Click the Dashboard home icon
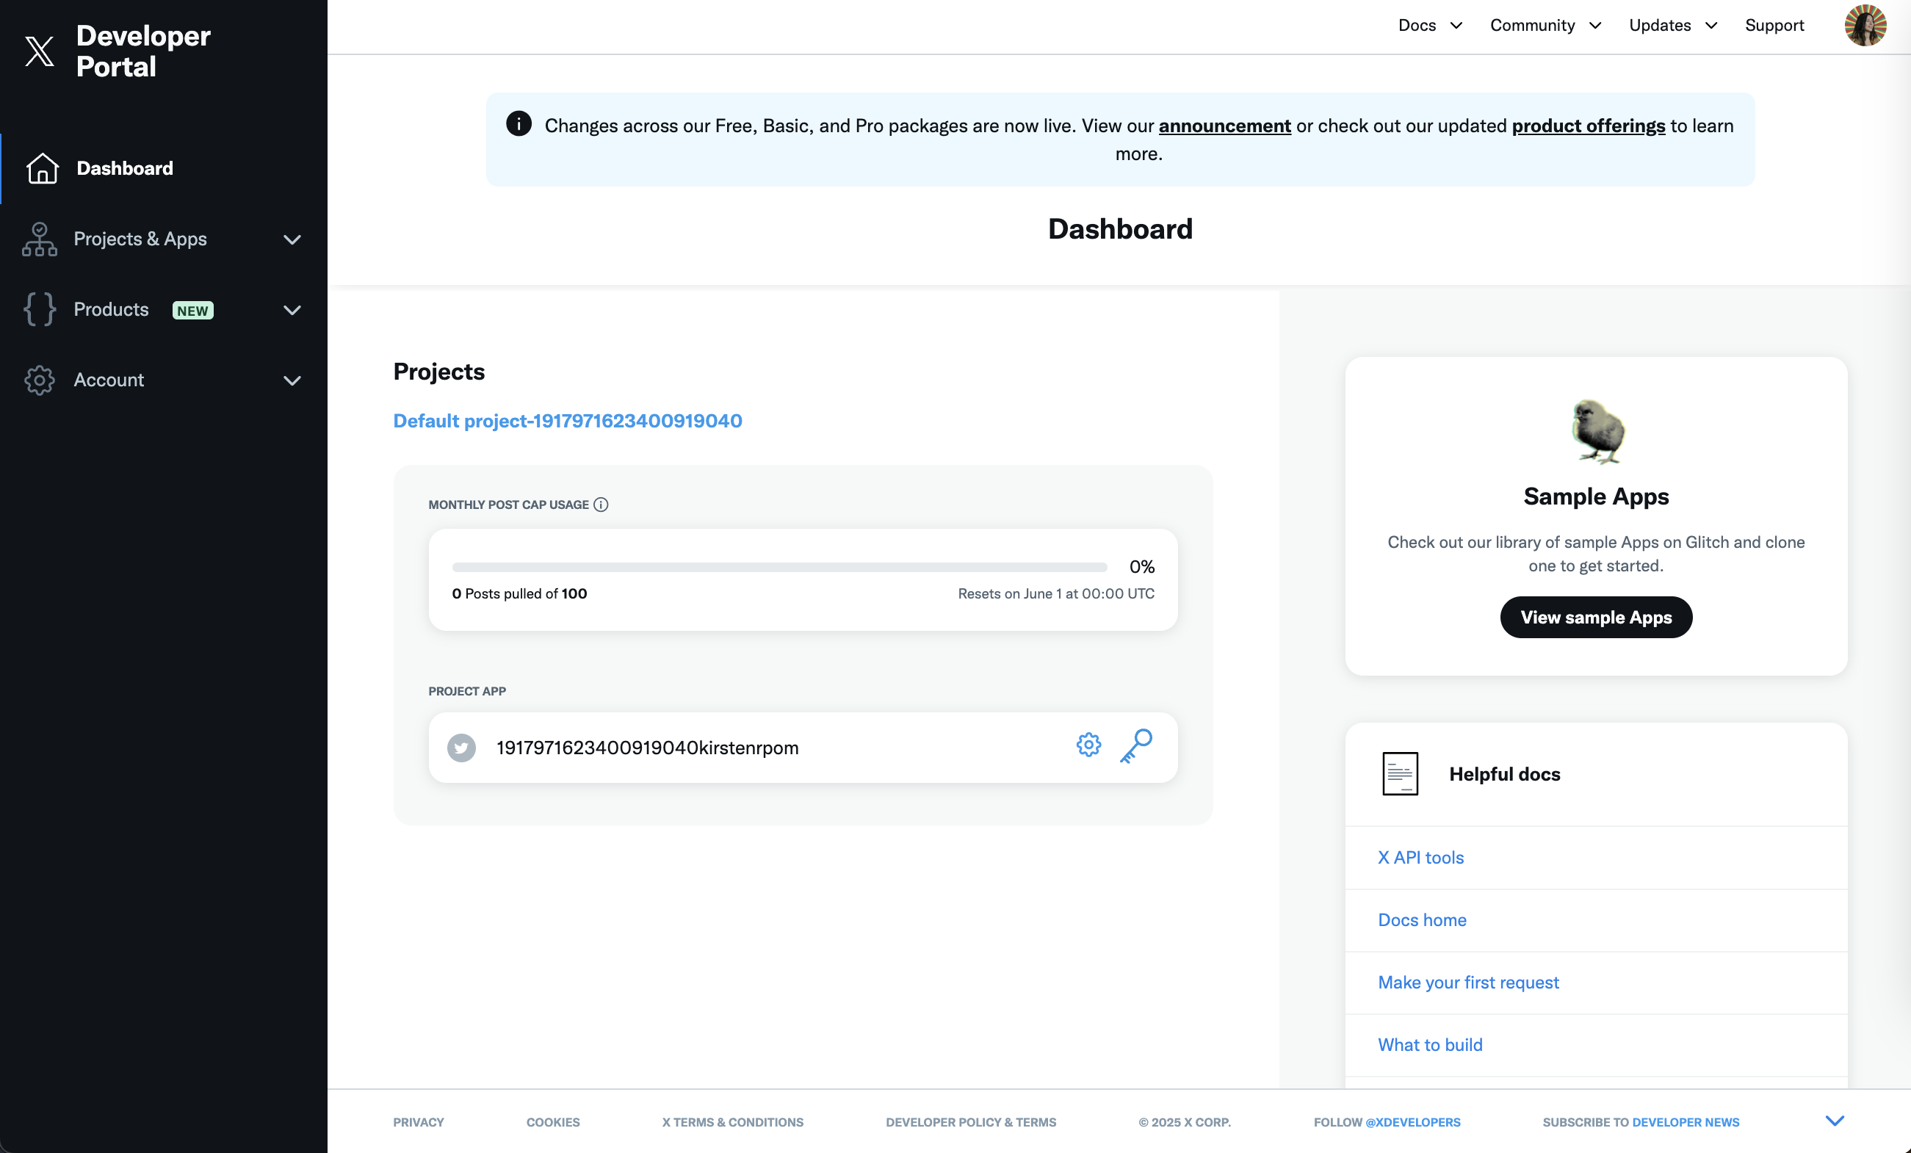1911x1153 pixels. [x=42, y=168]
